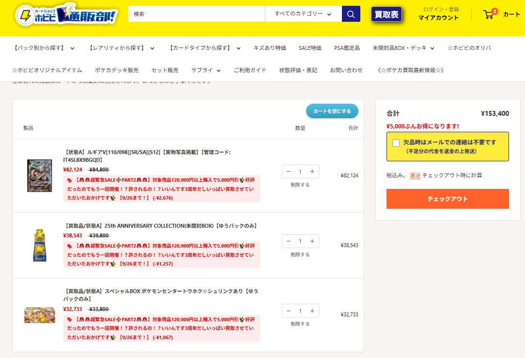Click the 25th ANNIVERSARY COLLECTION quantity field
525x358 pixels.
(x=300, y=241)
